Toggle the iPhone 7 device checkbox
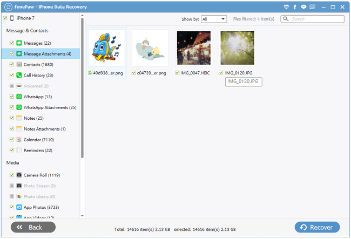The width and height of the screenshot is (351, 239). click(x=5, y=18)
